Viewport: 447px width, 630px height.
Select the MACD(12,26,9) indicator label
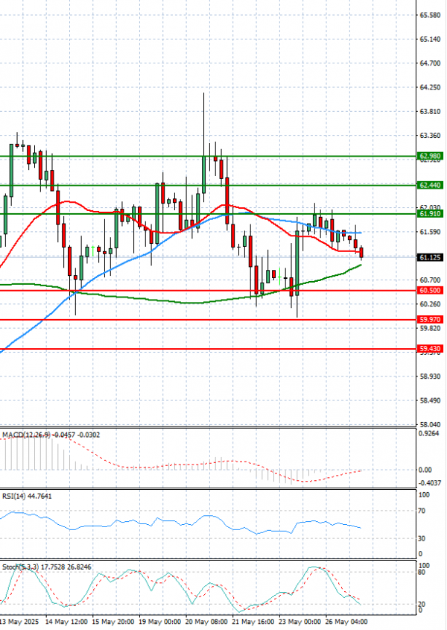tap(51, 435)
